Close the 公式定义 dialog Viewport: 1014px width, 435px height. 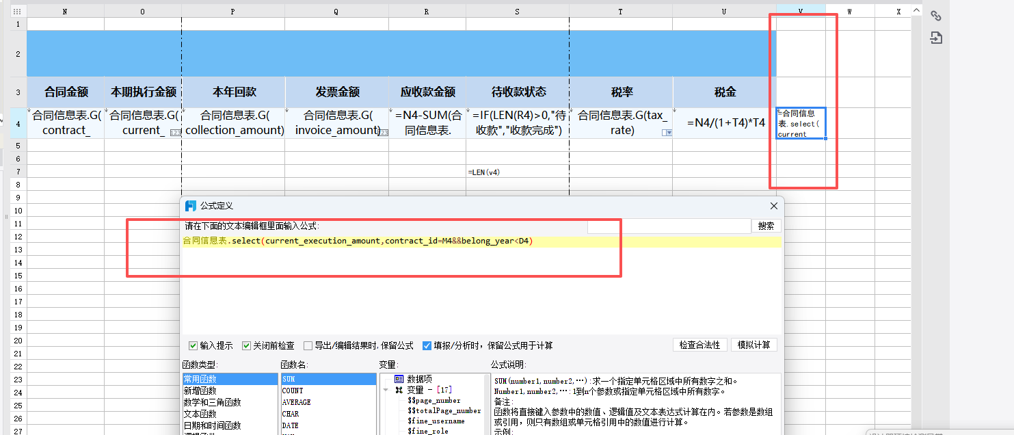(x=774, y=206)
